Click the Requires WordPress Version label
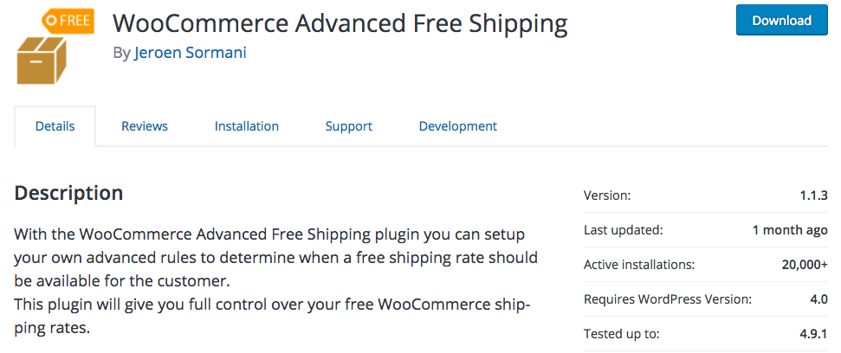 (668, 299)
